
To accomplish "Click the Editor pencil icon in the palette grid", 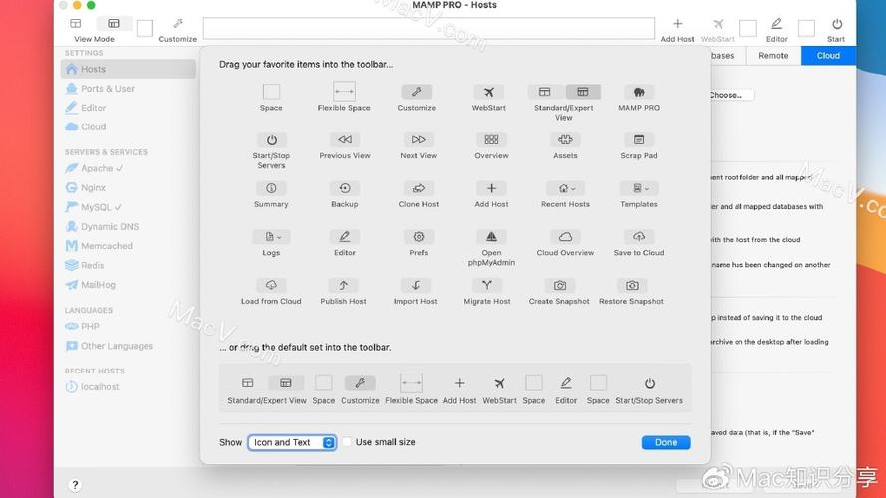I will 345,237.
